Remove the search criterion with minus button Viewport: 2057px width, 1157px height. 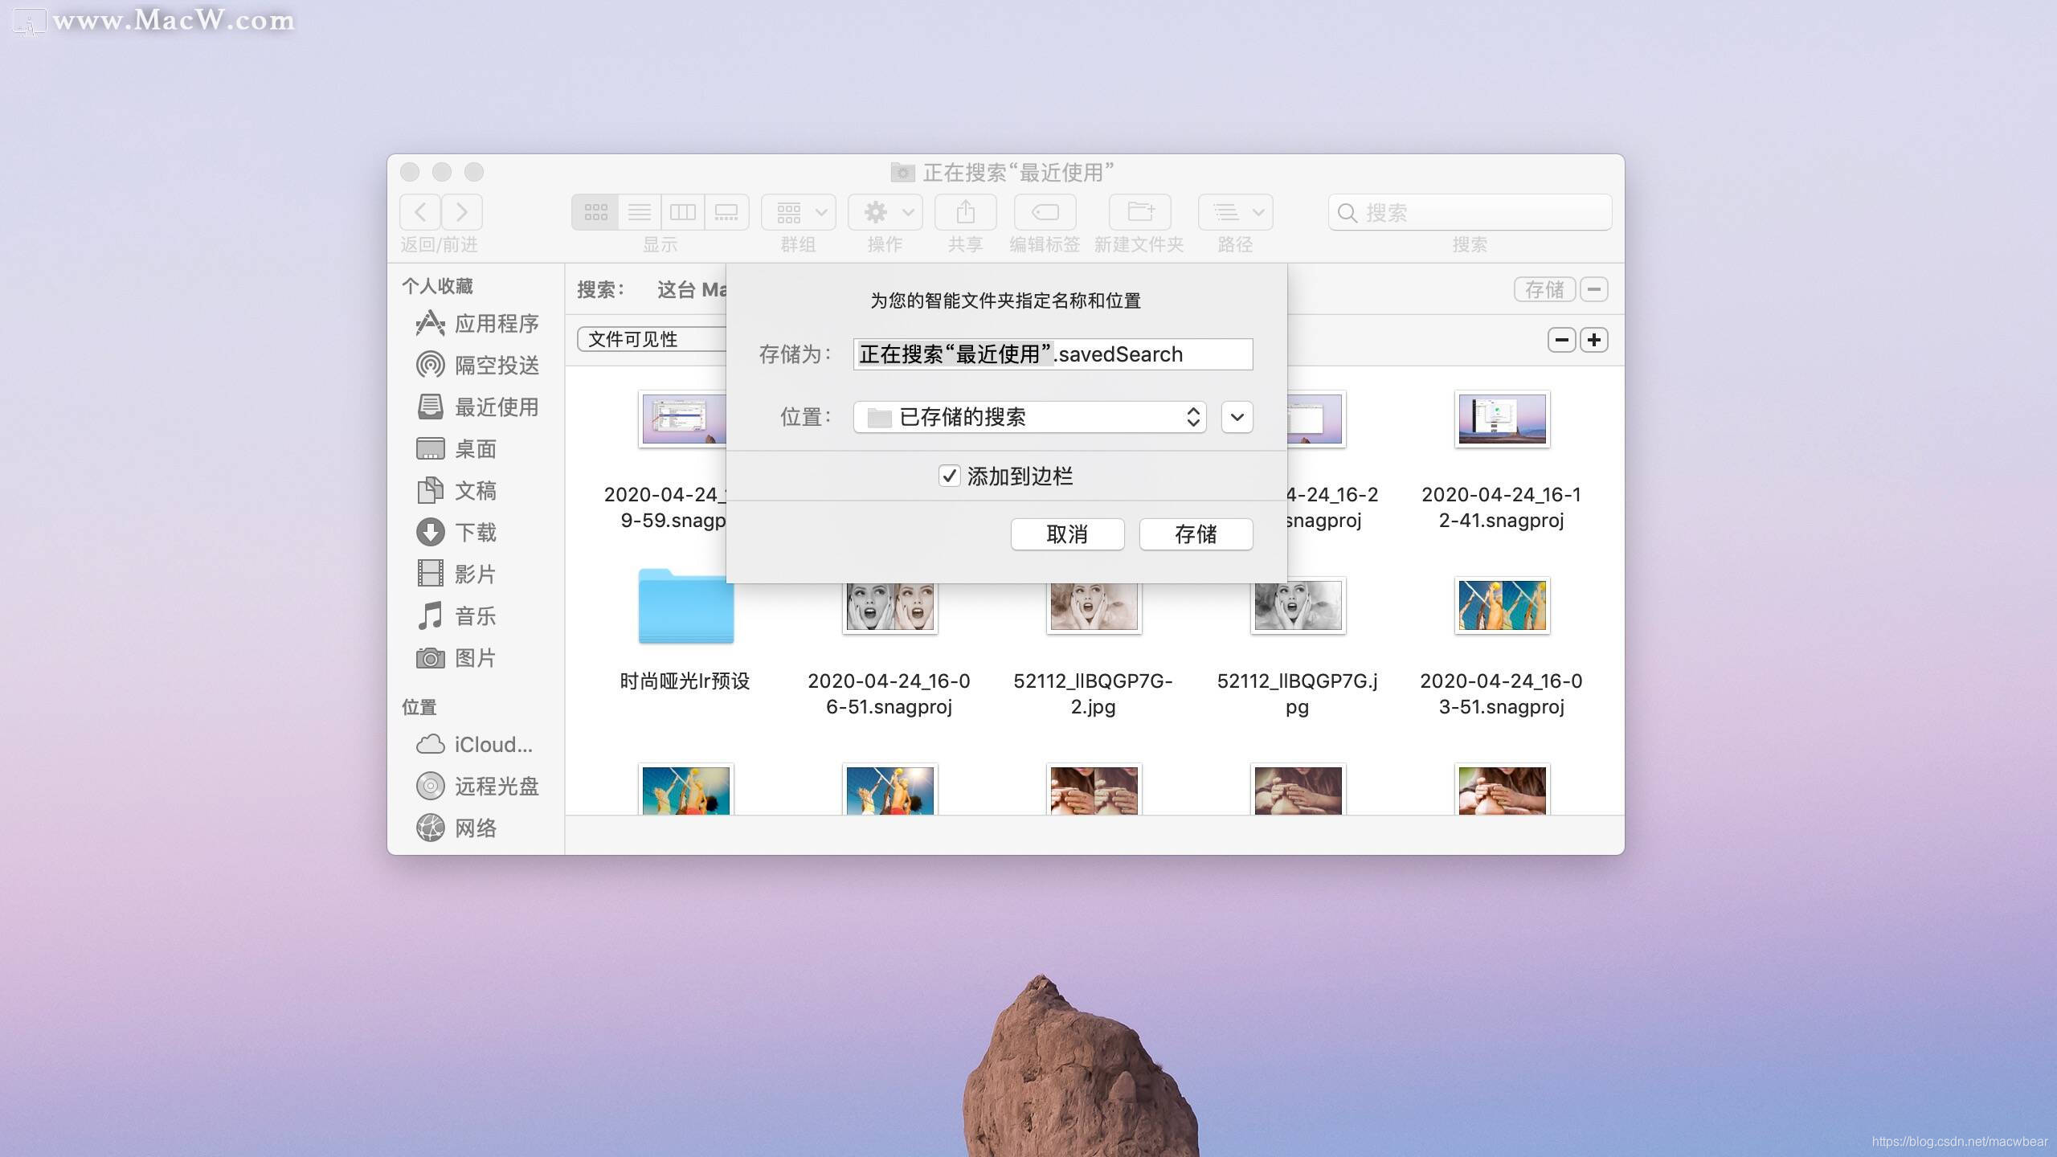pos(1562,340)
